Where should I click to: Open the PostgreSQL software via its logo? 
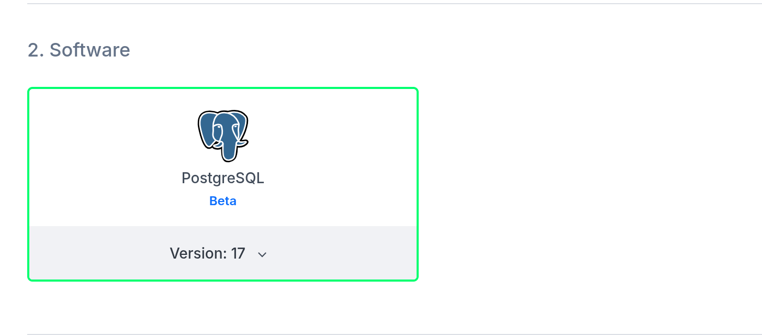tap(222, 135)
